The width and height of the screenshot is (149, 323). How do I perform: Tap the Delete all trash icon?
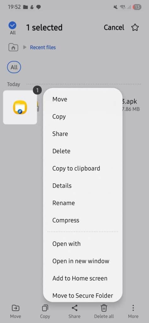[104, 308]
